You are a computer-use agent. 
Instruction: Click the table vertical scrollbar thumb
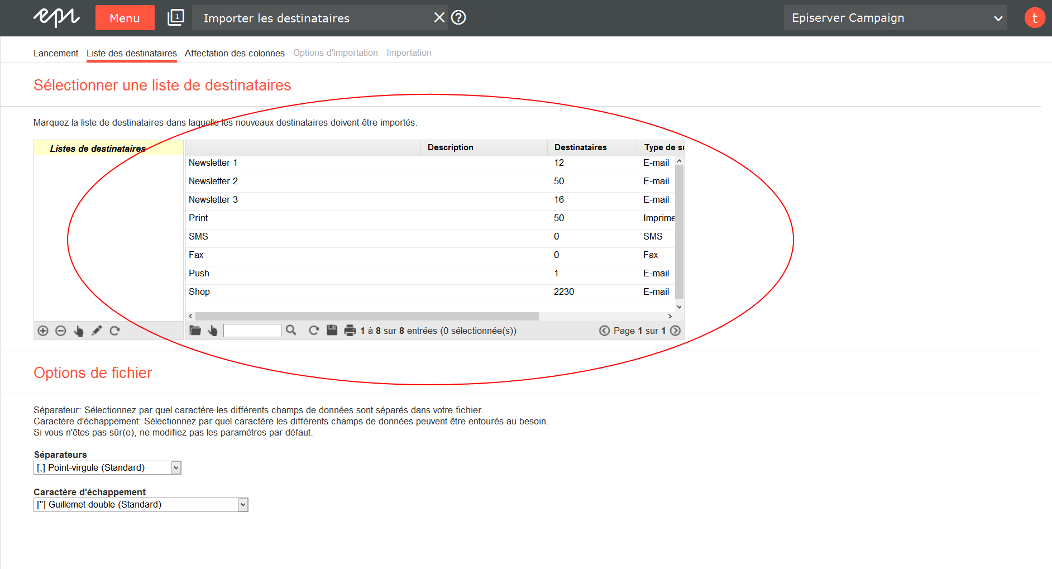point(680,232)
